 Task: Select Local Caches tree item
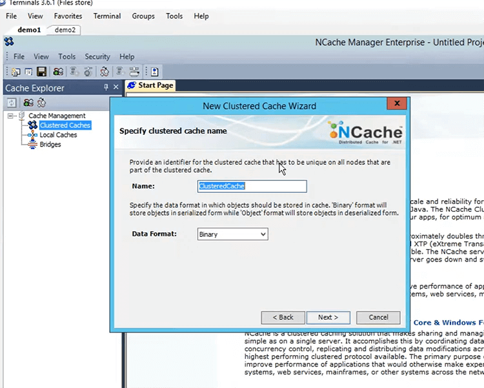58,135
